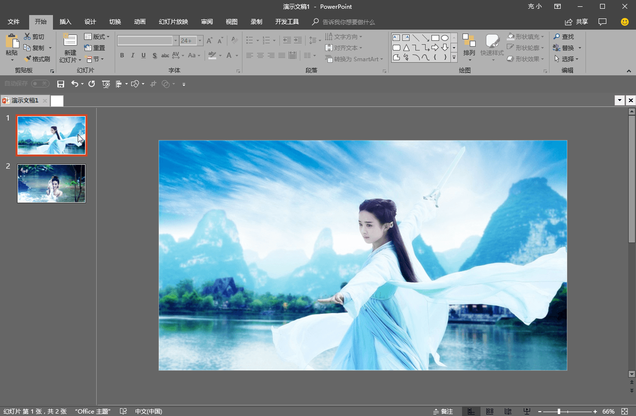Image resolution: width=636 pixels, height=416 pixels.
Task: Click the Share (共享) button
Action: coord(576,22)
